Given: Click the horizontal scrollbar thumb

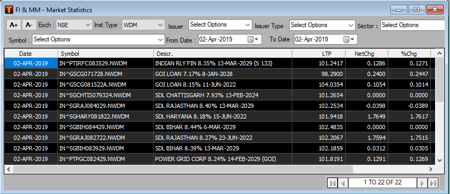Looking at the screenshot, I should (183, 169).
